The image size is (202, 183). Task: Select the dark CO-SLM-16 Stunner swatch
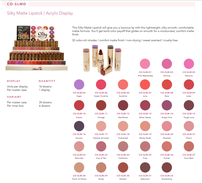pyautogui.click(x=79, y=126)
